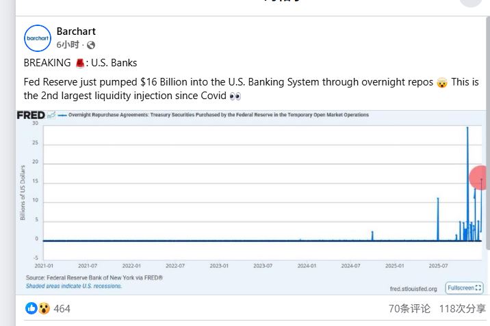
Task: Click the Fullscreen expand button on chart
Action: [465, 288]
